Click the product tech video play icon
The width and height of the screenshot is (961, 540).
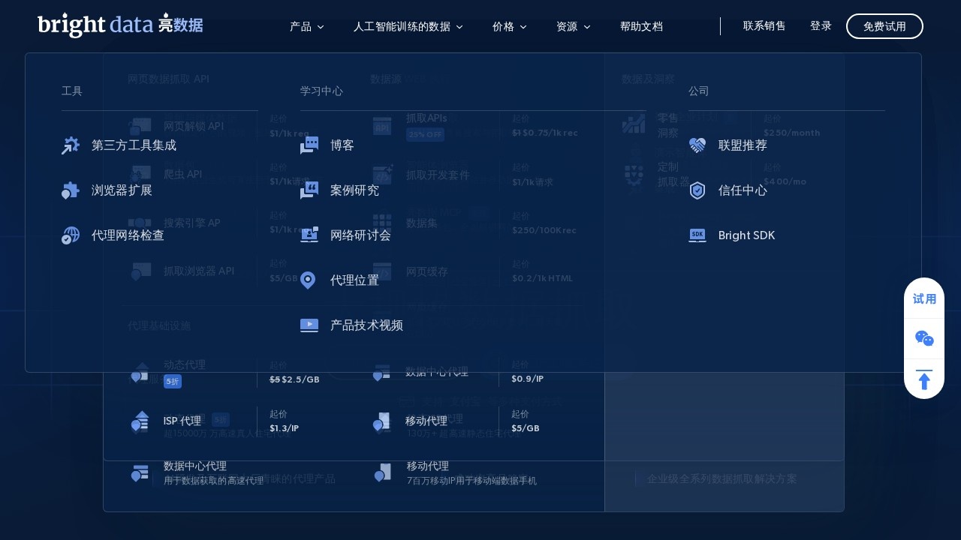click(x=309, y=325)
